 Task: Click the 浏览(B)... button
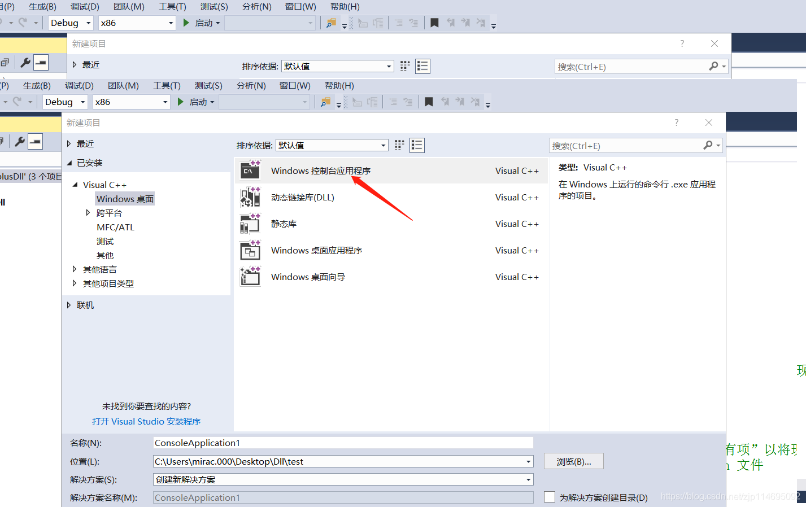pyautogui.click(x=574, y=461)
